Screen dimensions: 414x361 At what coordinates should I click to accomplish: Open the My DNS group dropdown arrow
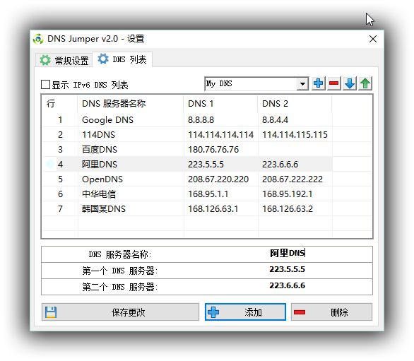pos(302,84)
